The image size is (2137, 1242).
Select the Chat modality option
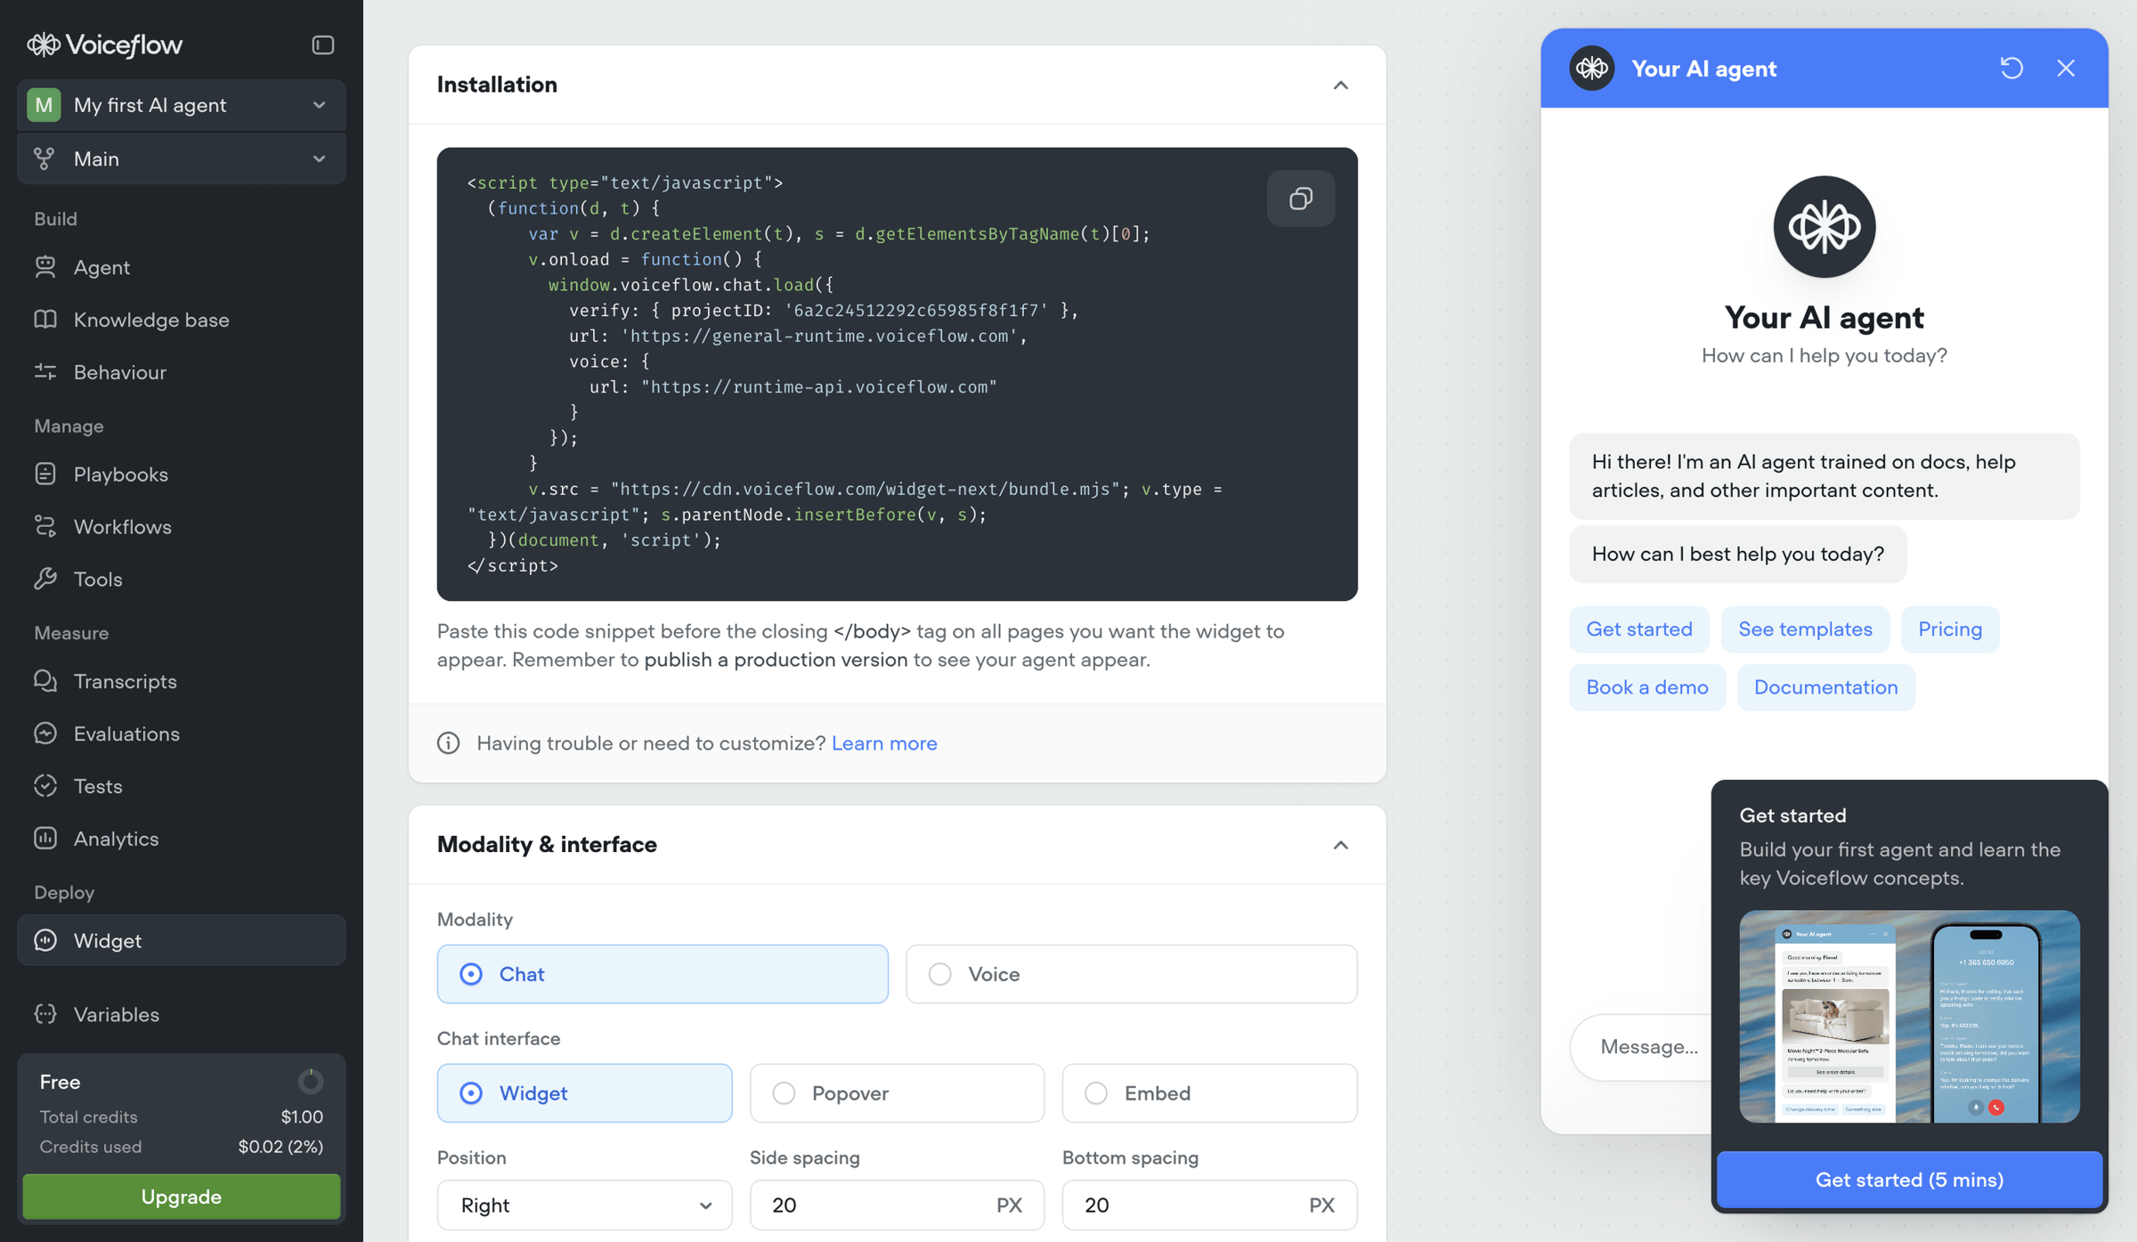click(x=662, y=974)
